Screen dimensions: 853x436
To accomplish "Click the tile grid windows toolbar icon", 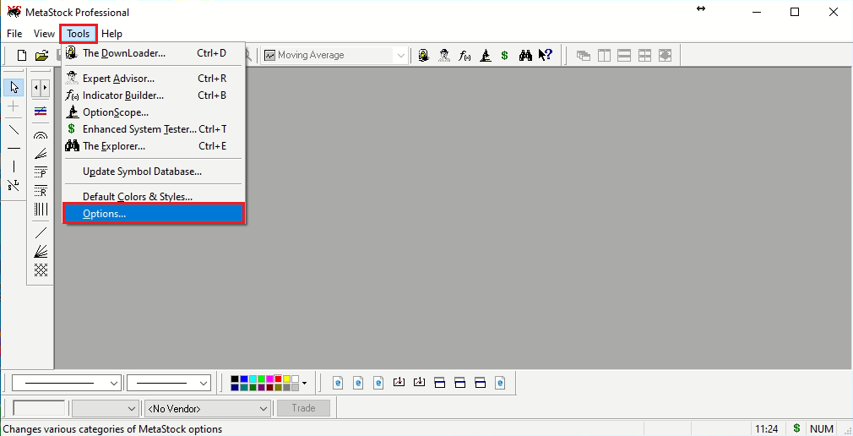I will coord(644,55).
